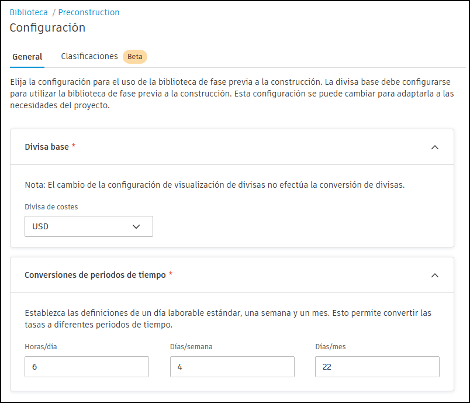This screenshot has height=403, width=470.
Task: Switch to the Clasificaciones tab
Action: coord(89,56)
